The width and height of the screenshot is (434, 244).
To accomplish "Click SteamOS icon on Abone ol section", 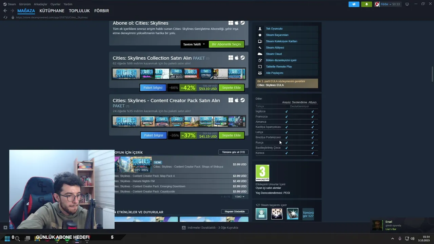I will pos(242,23).
